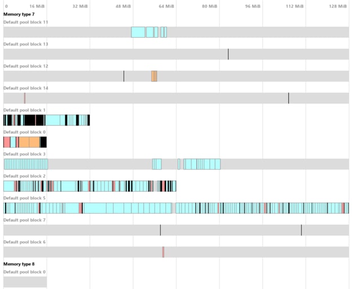Click the empty gray bar under Memory type 8

(x=25, y=282)
